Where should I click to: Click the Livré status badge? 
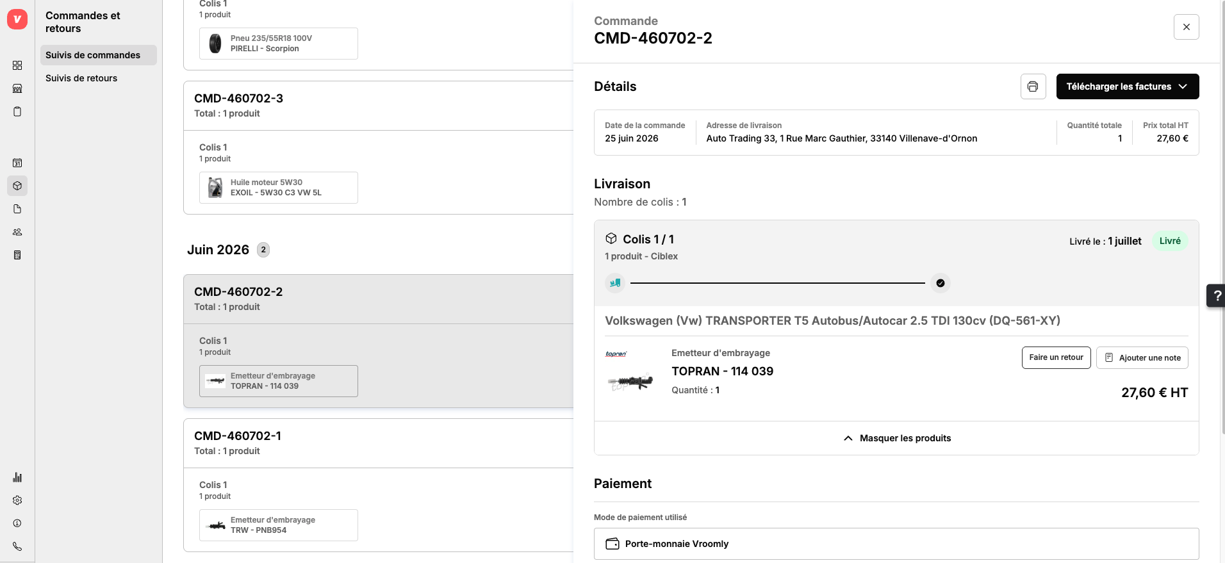click(x=1170, y=241)
